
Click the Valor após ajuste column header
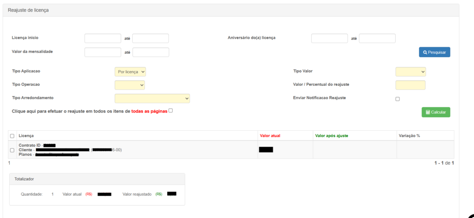(x=331, y=135)
